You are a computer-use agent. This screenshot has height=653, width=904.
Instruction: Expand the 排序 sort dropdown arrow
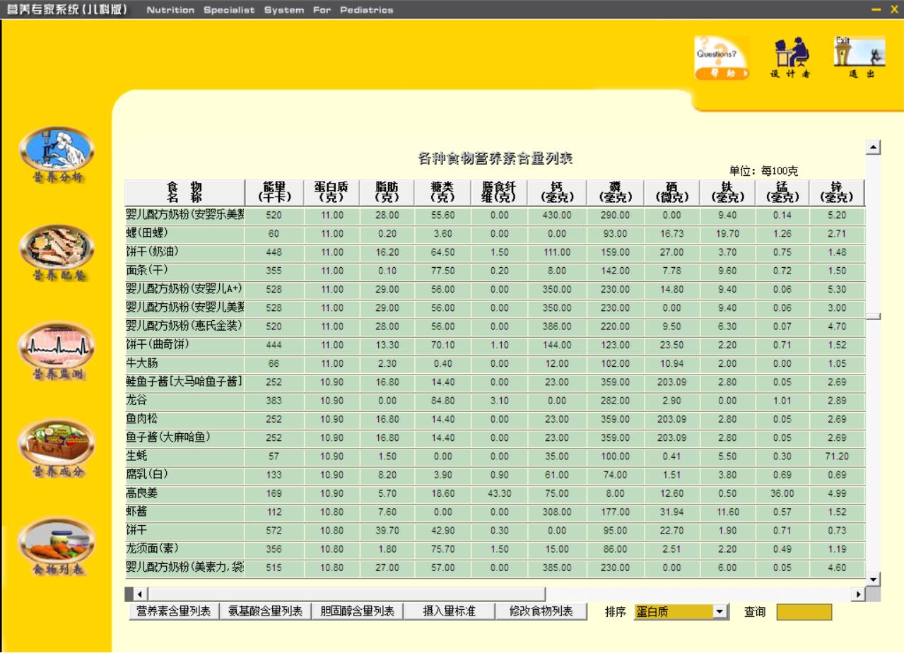coord(720,612)
